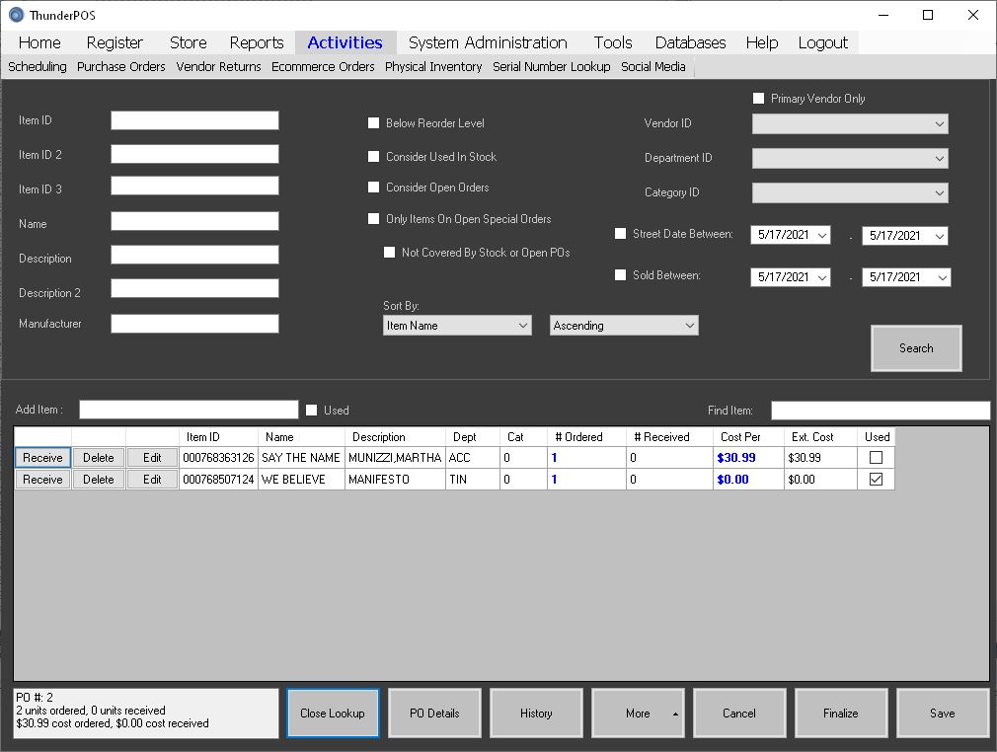Viewport: 997px width, 752px height.
Task: Click the Cancel button
Action: coord(738,714)
